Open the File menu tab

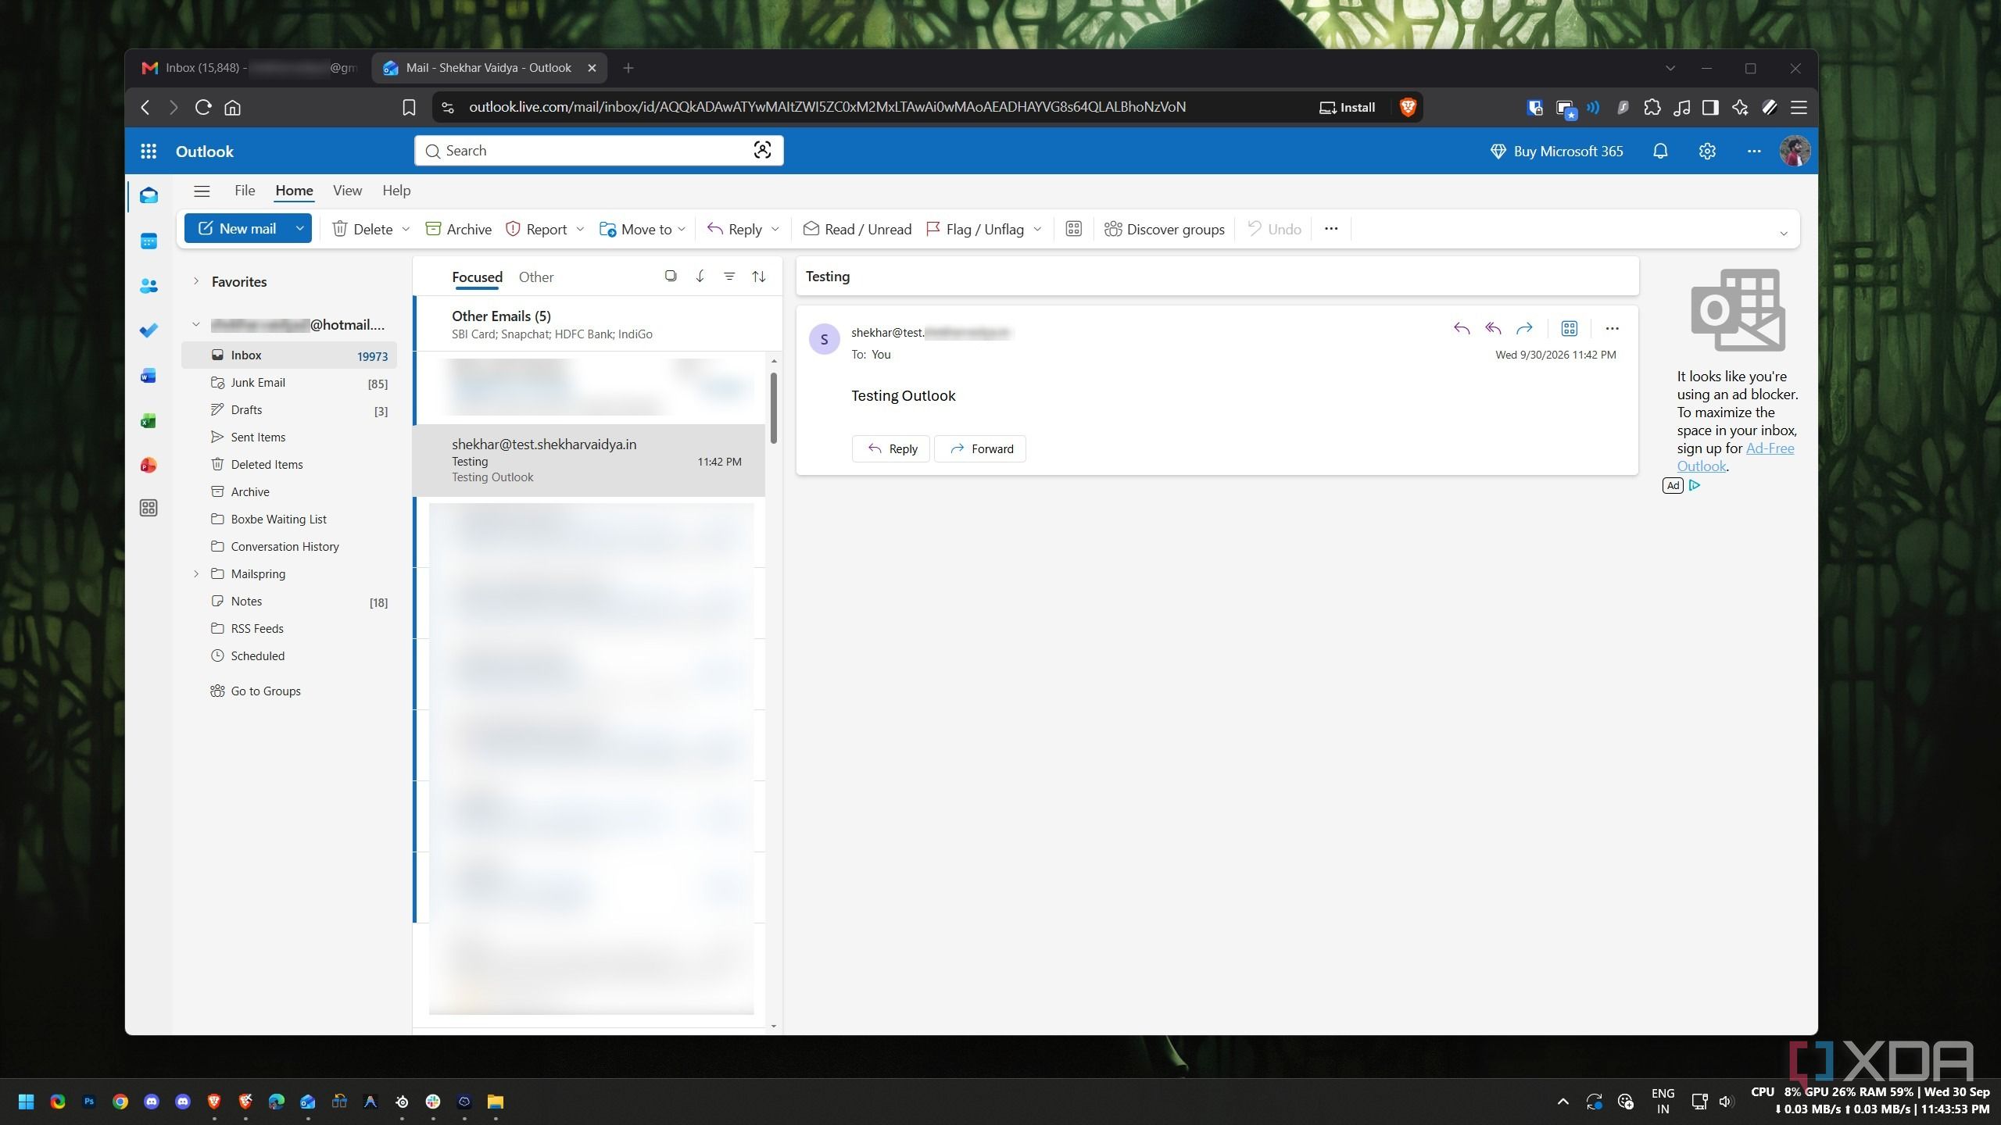click(x=245, y=191)
